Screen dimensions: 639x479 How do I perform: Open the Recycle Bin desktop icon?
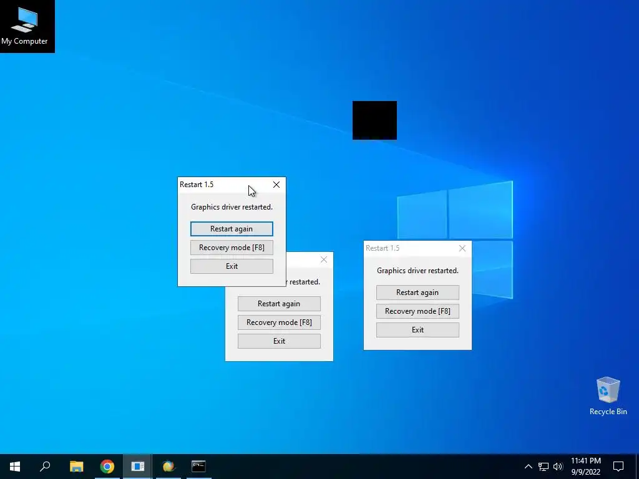pos(608,396)
